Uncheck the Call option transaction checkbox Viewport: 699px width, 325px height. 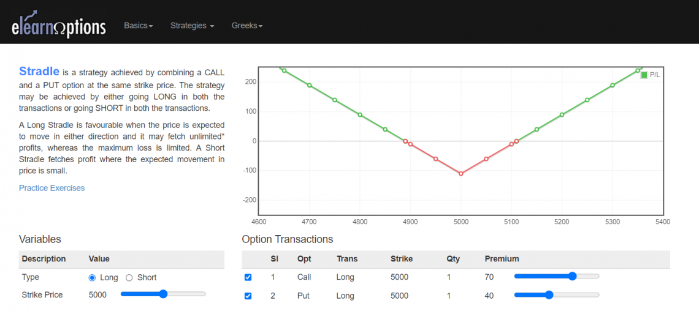pyautogui.click(x=248, y=277)
